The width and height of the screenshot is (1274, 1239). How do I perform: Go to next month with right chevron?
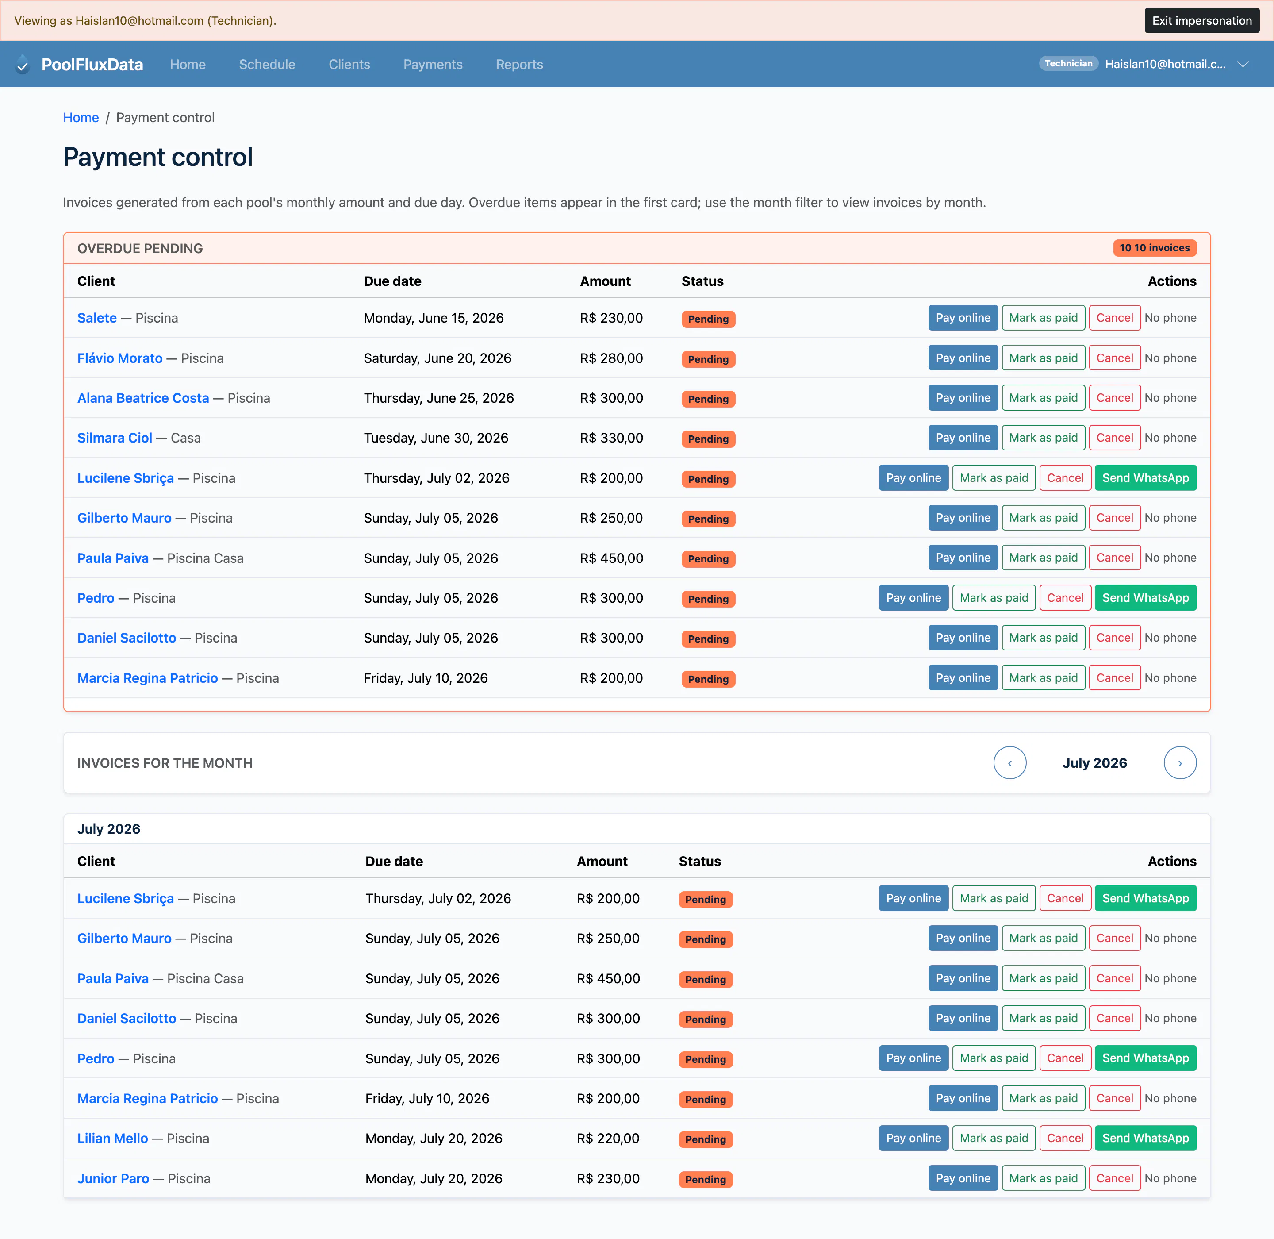pos(1180,763)
